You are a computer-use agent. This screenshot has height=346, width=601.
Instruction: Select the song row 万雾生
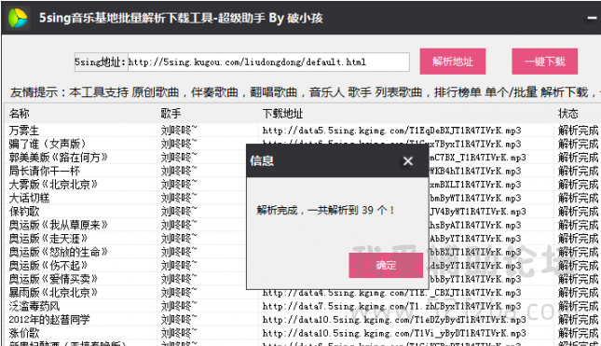300,131
